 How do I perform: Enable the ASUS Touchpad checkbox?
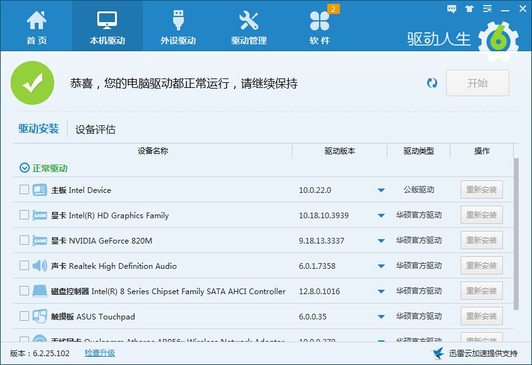24,316
